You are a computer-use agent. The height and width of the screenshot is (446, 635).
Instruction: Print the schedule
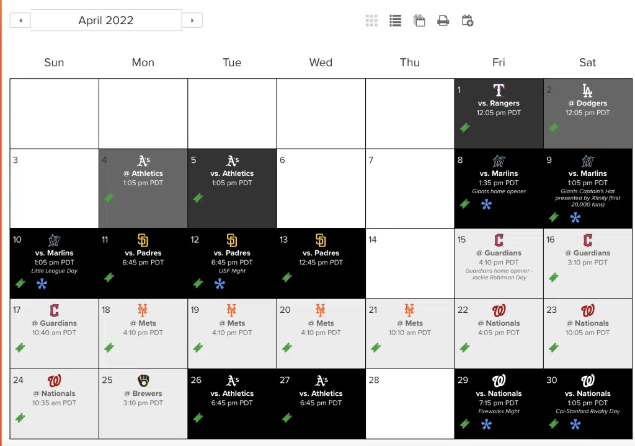click(x=443, y=20)
